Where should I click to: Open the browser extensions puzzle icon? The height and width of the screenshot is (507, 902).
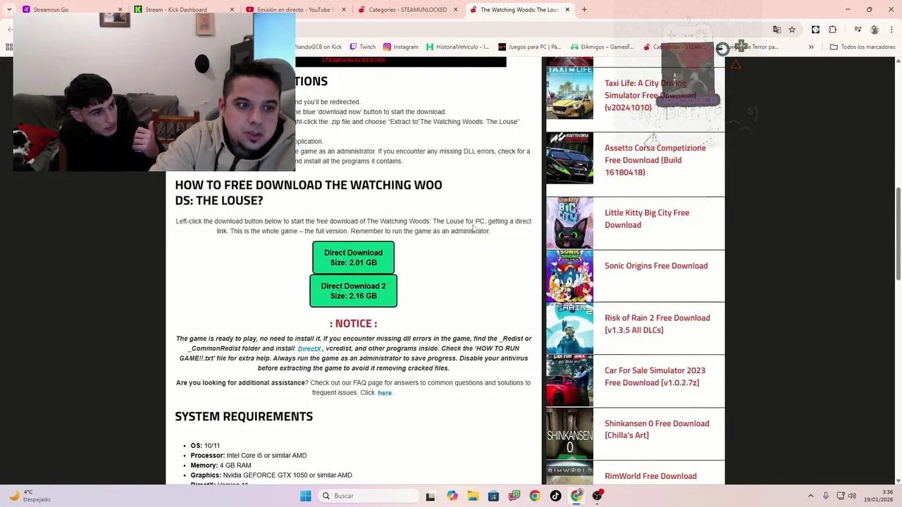[833, 30]
